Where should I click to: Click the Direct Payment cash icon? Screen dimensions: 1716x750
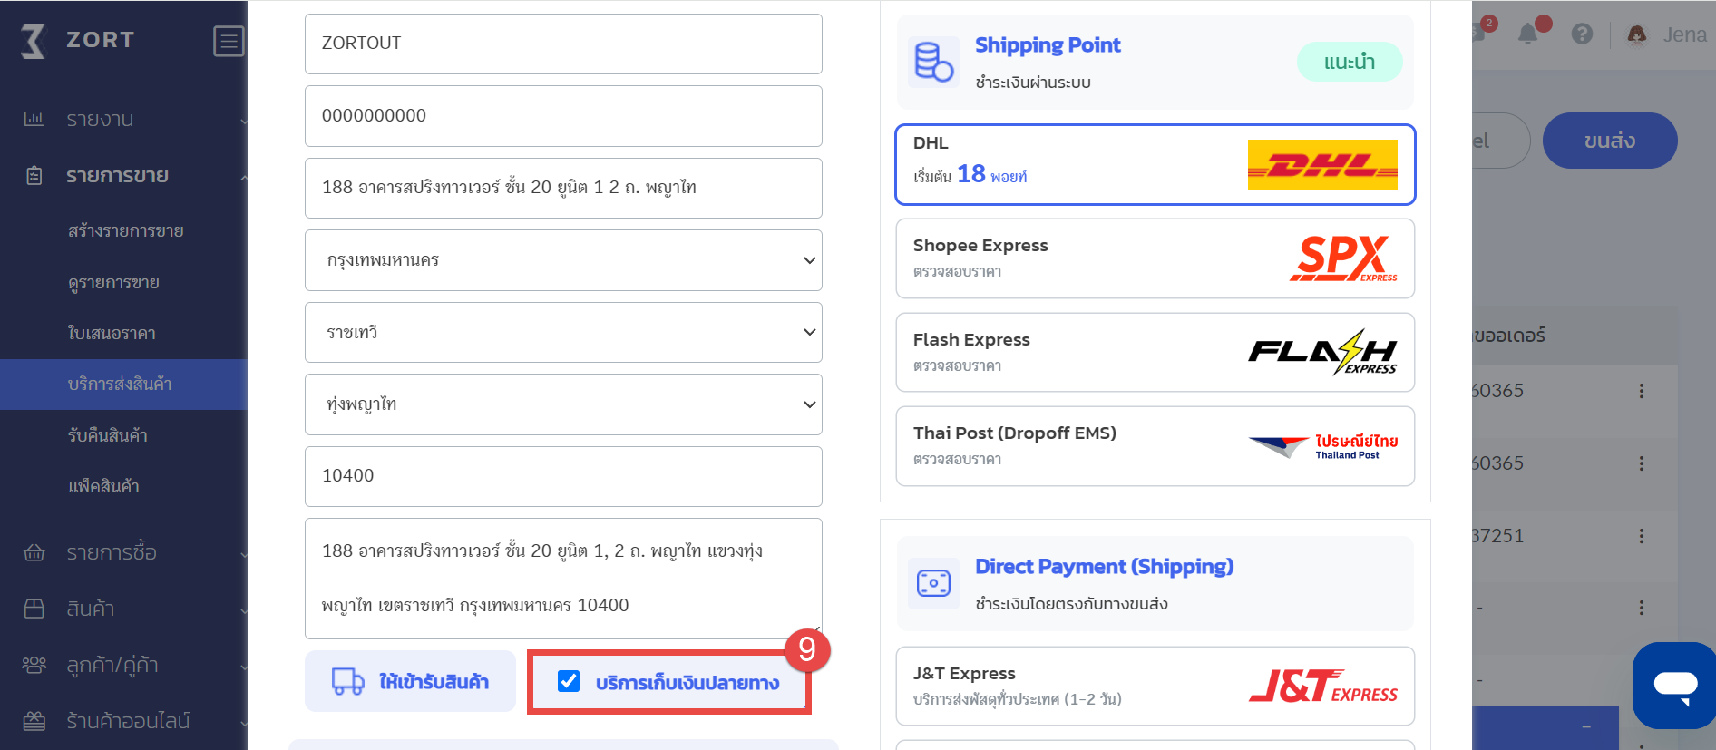pos(933,583)
